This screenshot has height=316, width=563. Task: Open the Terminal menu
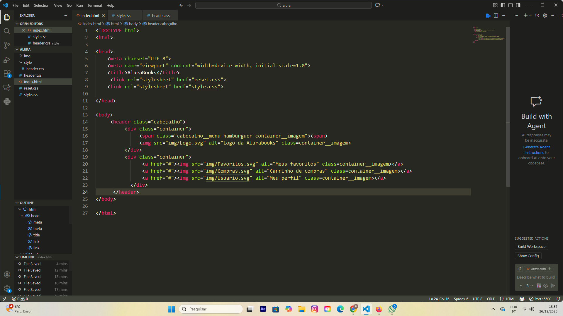click(94, 5)
